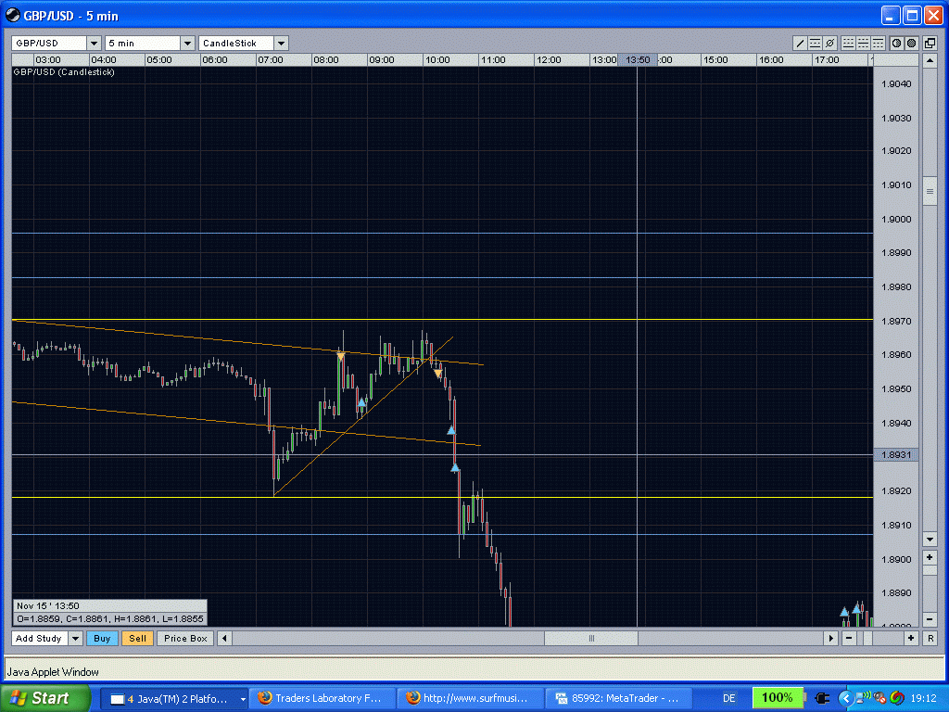The image size is (949, 712).
Task: Click the blue Buy button
Action: (102, 638)
